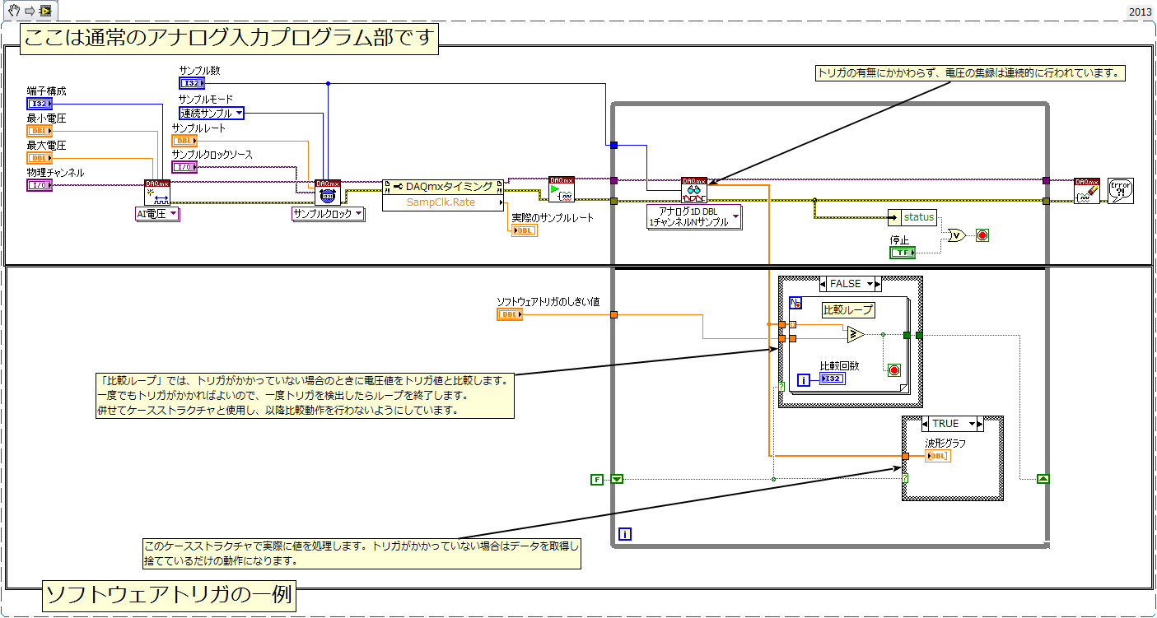Image resolution: width=1157 pixels, height=618 pixels.
Task: Click the comment starting 「比較ループ」では
Action: click(304, 396)
